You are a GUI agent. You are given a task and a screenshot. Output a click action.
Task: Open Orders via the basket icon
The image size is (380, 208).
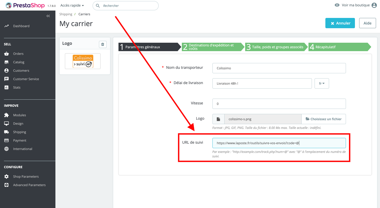point(7,54)
